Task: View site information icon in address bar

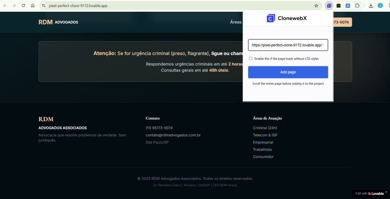Action: pyautogui.click(x=44, y=5)
